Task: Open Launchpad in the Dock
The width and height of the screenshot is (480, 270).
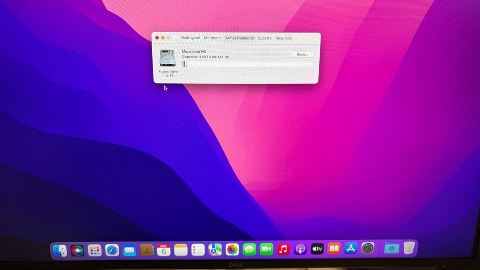Action: coord(95,250)
